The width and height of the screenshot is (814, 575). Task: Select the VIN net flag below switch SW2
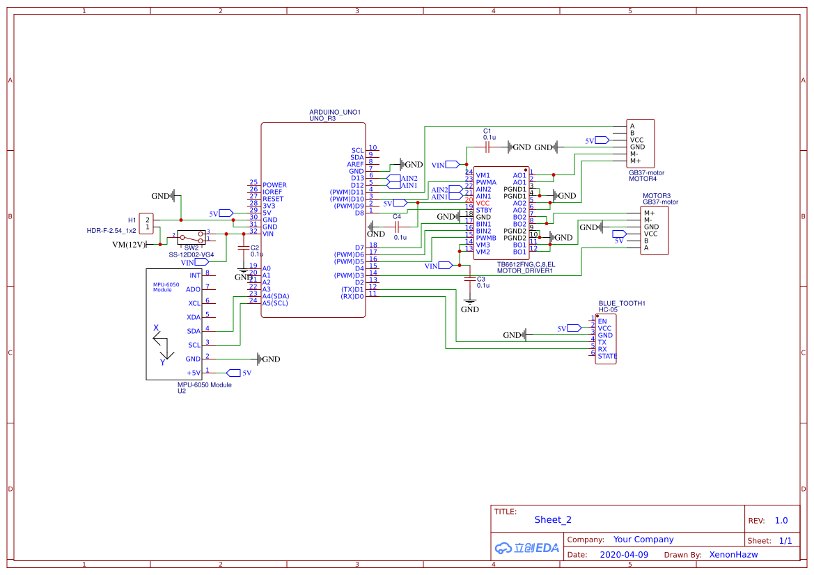201,262
